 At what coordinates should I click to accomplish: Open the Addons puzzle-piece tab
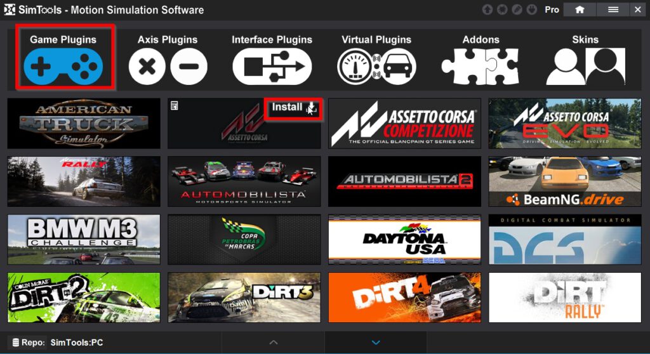click(481, 59)
